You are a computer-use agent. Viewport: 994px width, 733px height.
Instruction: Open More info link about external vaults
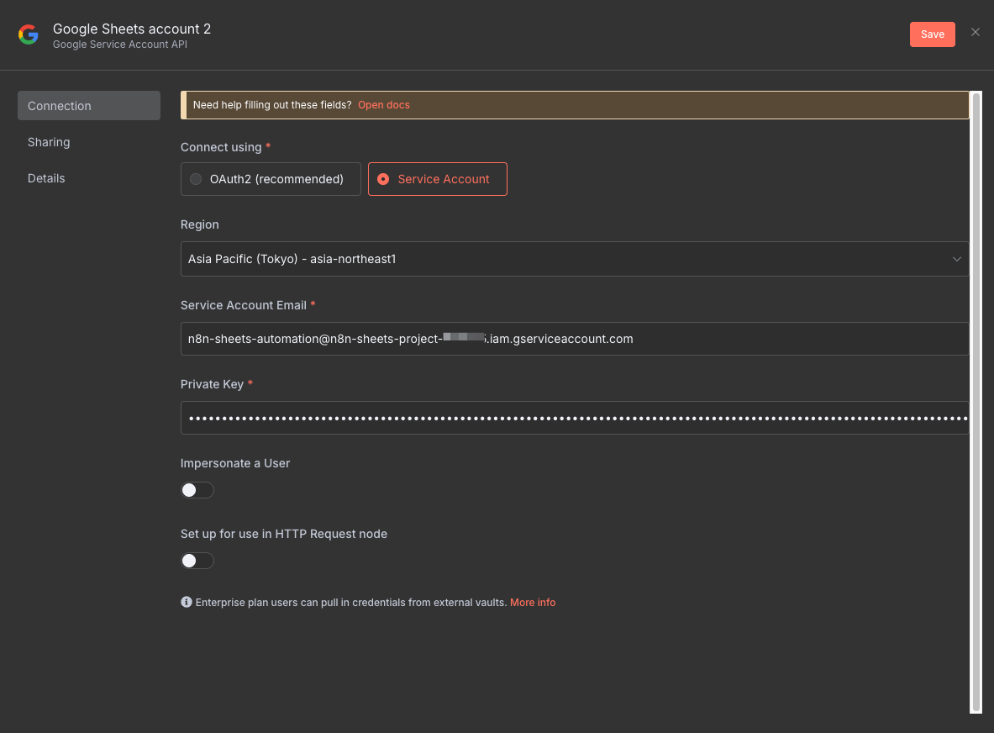coord(533,603)
